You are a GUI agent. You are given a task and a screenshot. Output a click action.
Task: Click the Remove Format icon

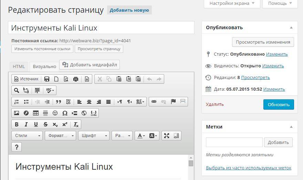pos(76,124)
